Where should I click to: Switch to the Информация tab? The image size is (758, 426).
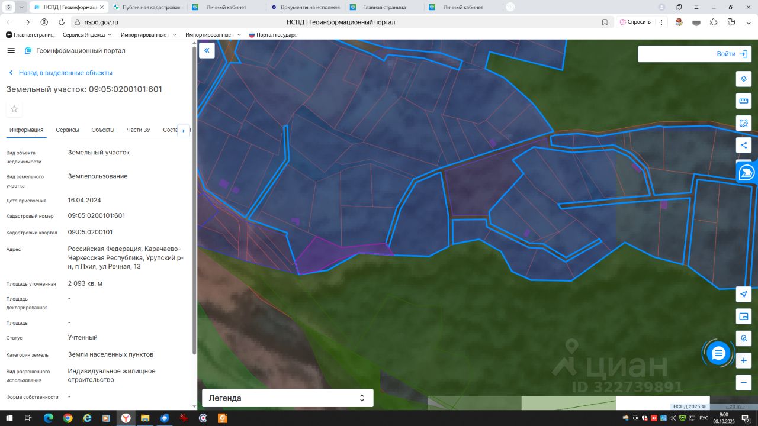tap(27, 130)
